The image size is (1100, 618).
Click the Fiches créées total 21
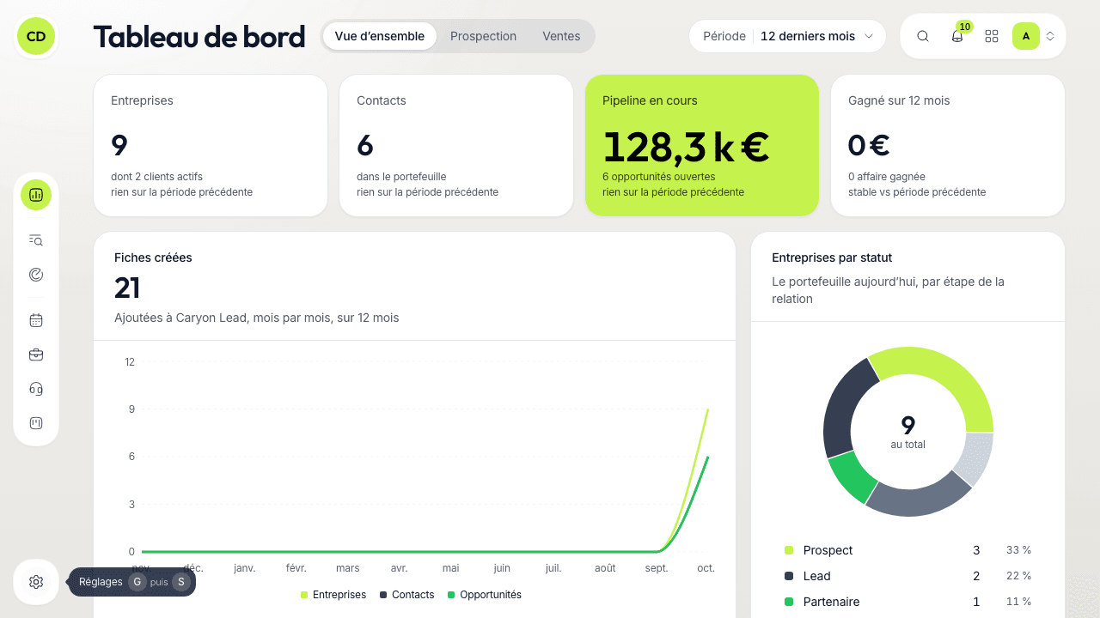(127, 288)
